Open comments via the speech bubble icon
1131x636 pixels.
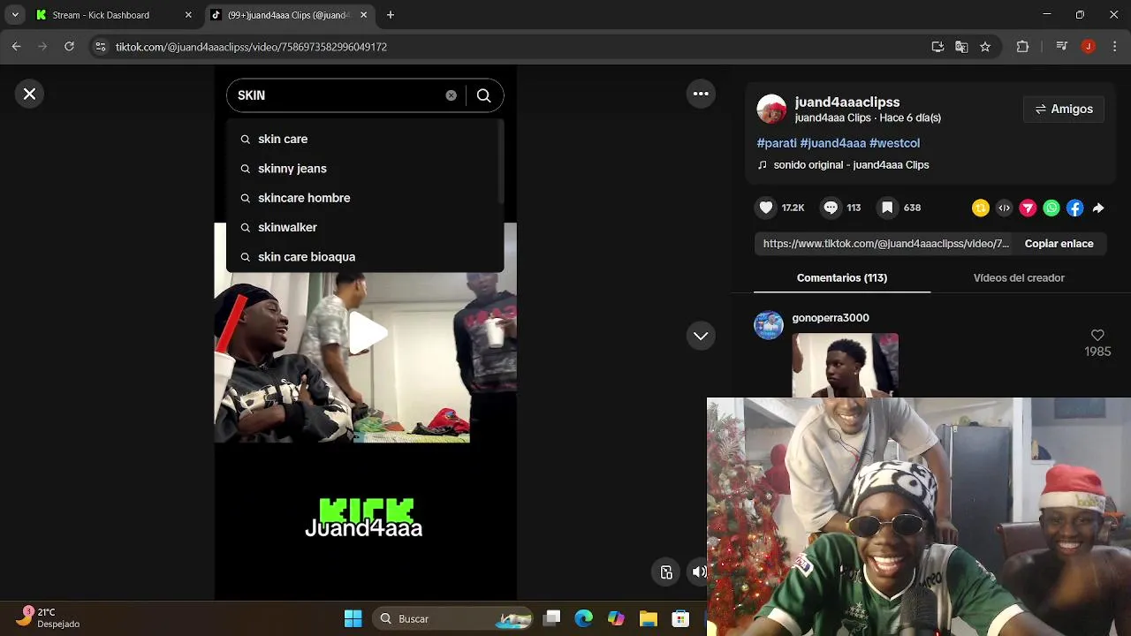[831, 208]
